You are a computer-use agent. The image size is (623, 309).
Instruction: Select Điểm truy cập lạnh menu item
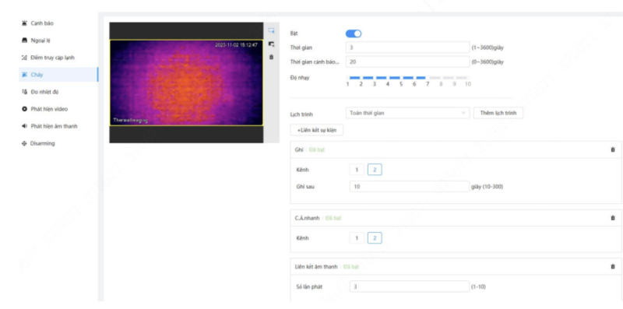pyautogui.click(x=48, y=58)
